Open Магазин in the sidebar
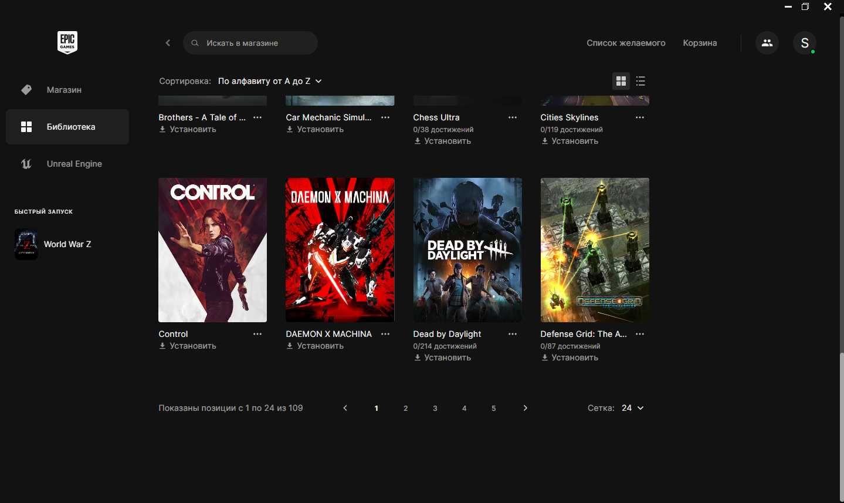This screenshot has width=844, height=503. [x=67, y=90]
